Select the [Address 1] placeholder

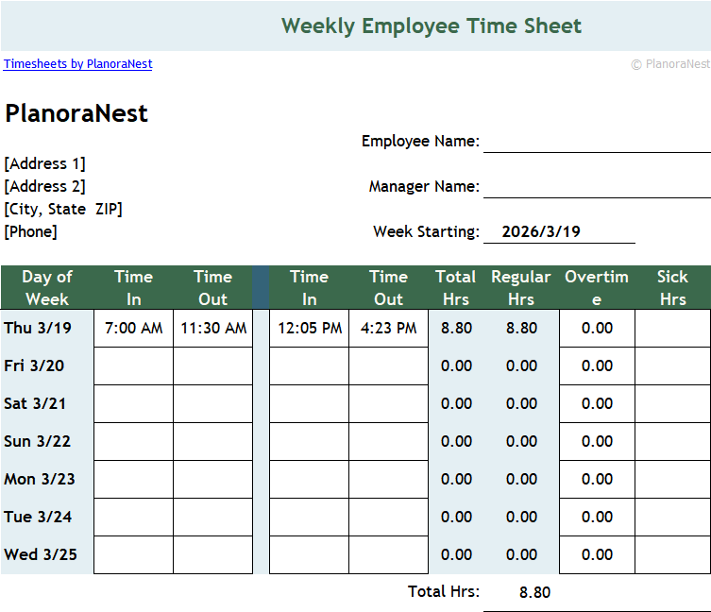click(45, 163)
